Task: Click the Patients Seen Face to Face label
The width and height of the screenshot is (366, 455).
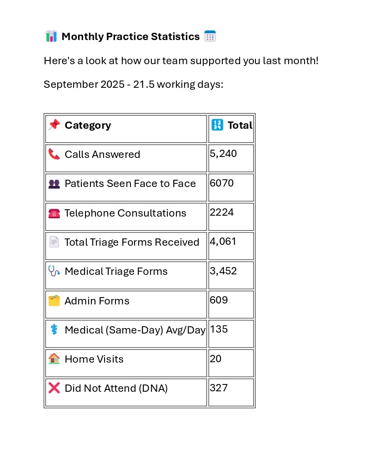Action: pyautogui.click(x=130, y=184)
